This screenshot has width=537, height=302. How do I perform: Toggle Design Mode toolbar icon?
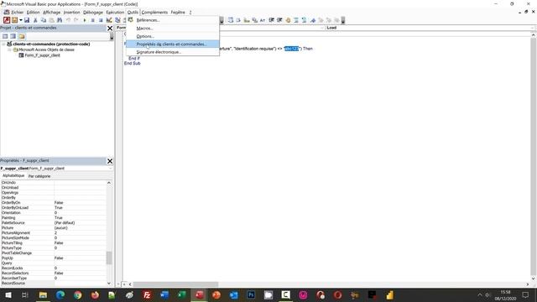click(109, 20)
